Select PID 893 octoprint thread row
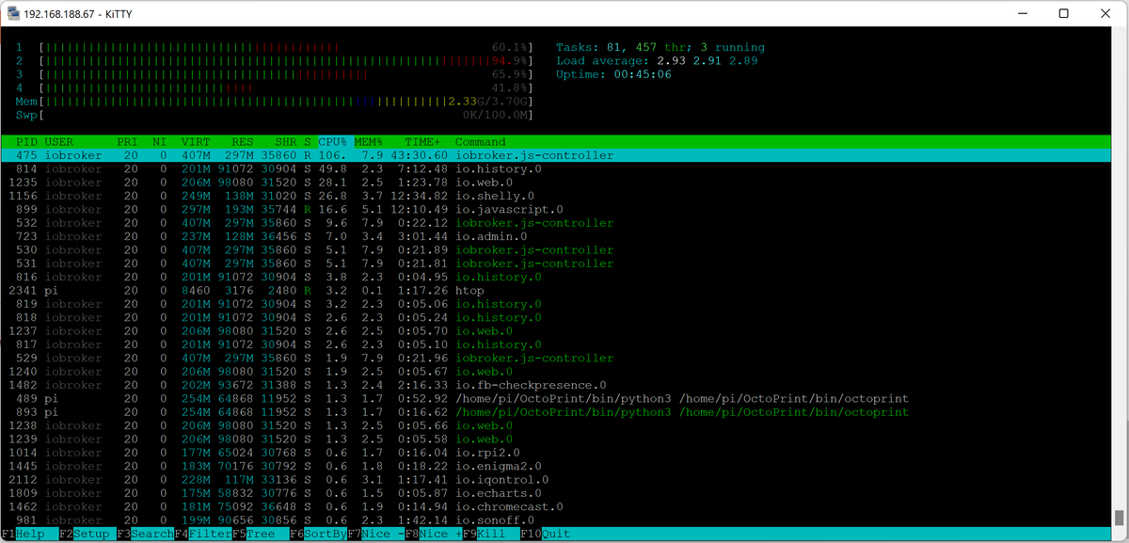The width and height of the screenshot is (1129, 543). (x=556, y=412)
